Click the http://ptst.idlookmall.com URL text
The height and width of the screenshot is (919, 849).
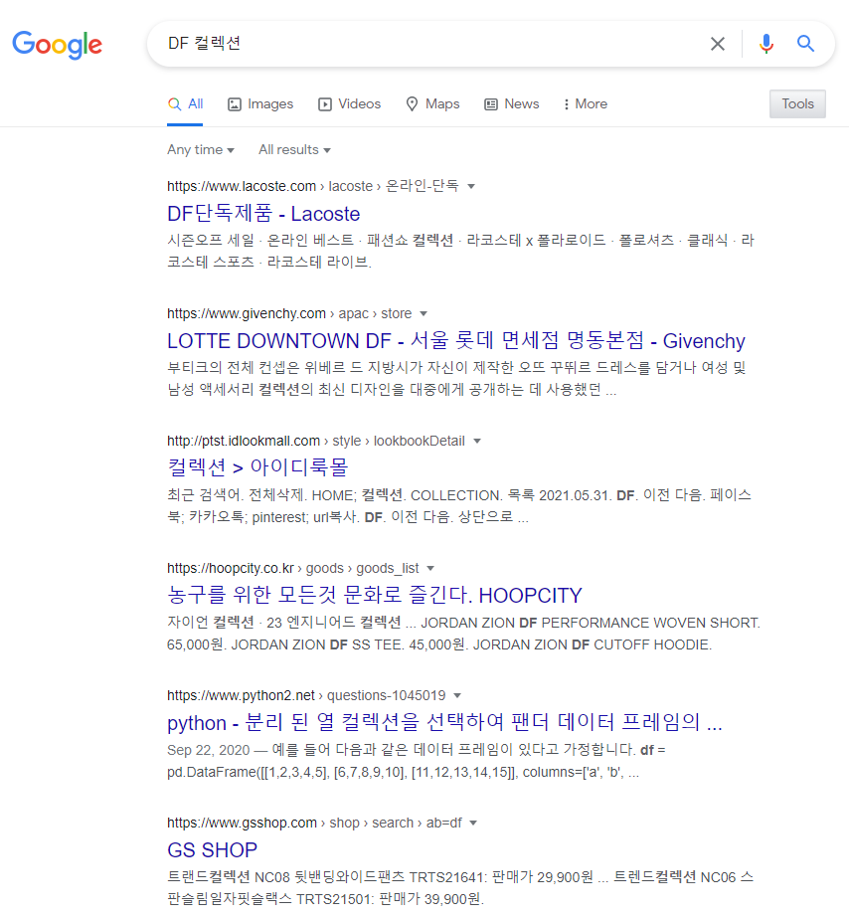pyautogui.click(x=244, y=442)
